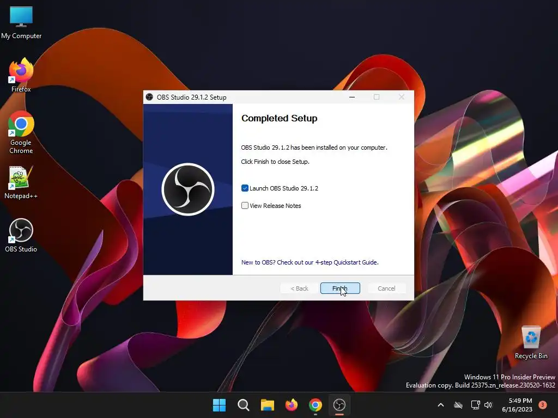558x418 pixels.
Task: Click the Cancel button
Action: pos(386,288)
